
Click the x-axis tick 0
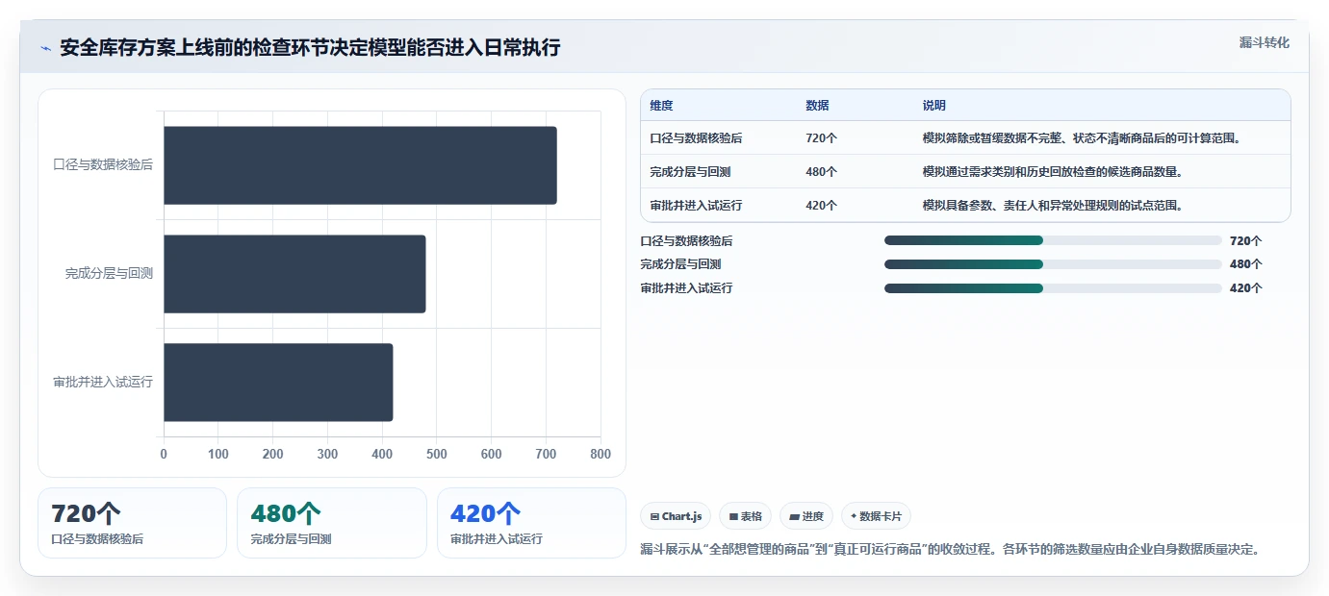coord(164,455)
